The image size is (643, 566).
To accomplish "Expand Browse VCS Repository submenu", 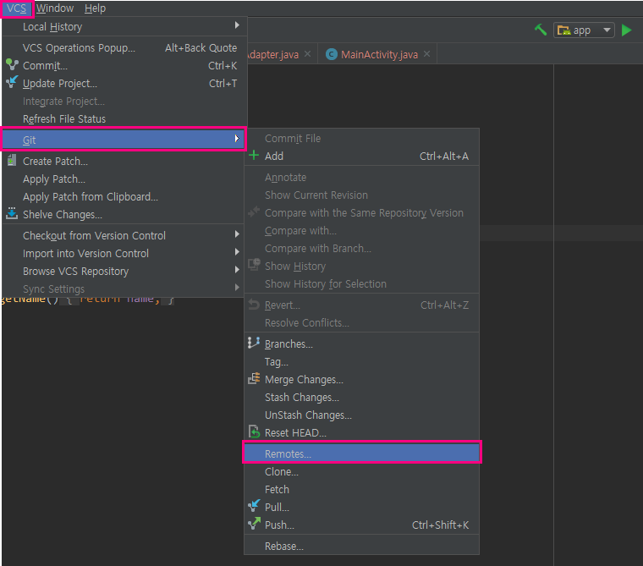I will coord(124,271).
